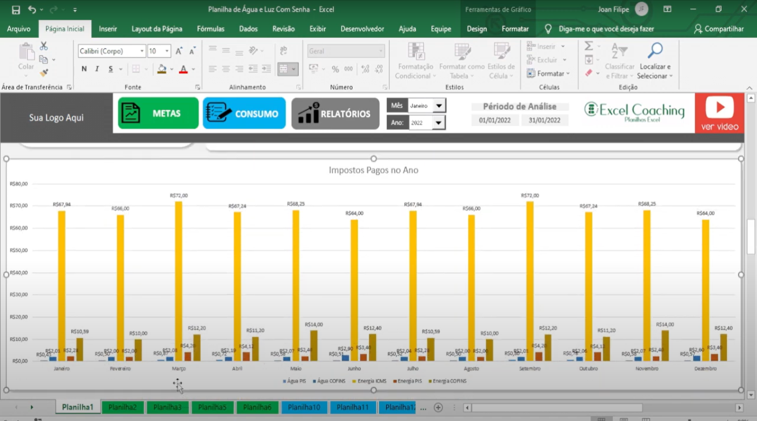Open the Mês Janeiro dropdown arrow
This screenshot has width=757, height=421.
[439, 105]
